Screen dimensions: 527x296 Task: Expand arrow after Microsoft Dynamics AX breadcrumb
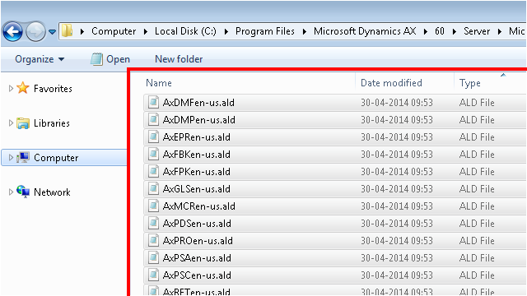pos(426,31)
